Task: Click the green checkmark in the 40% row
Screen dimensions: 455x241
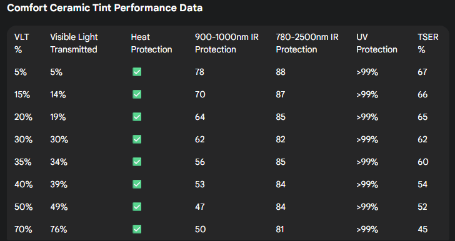Action: [x=137, y=184]
